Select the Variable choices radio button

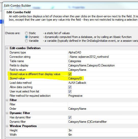point(26,41)
